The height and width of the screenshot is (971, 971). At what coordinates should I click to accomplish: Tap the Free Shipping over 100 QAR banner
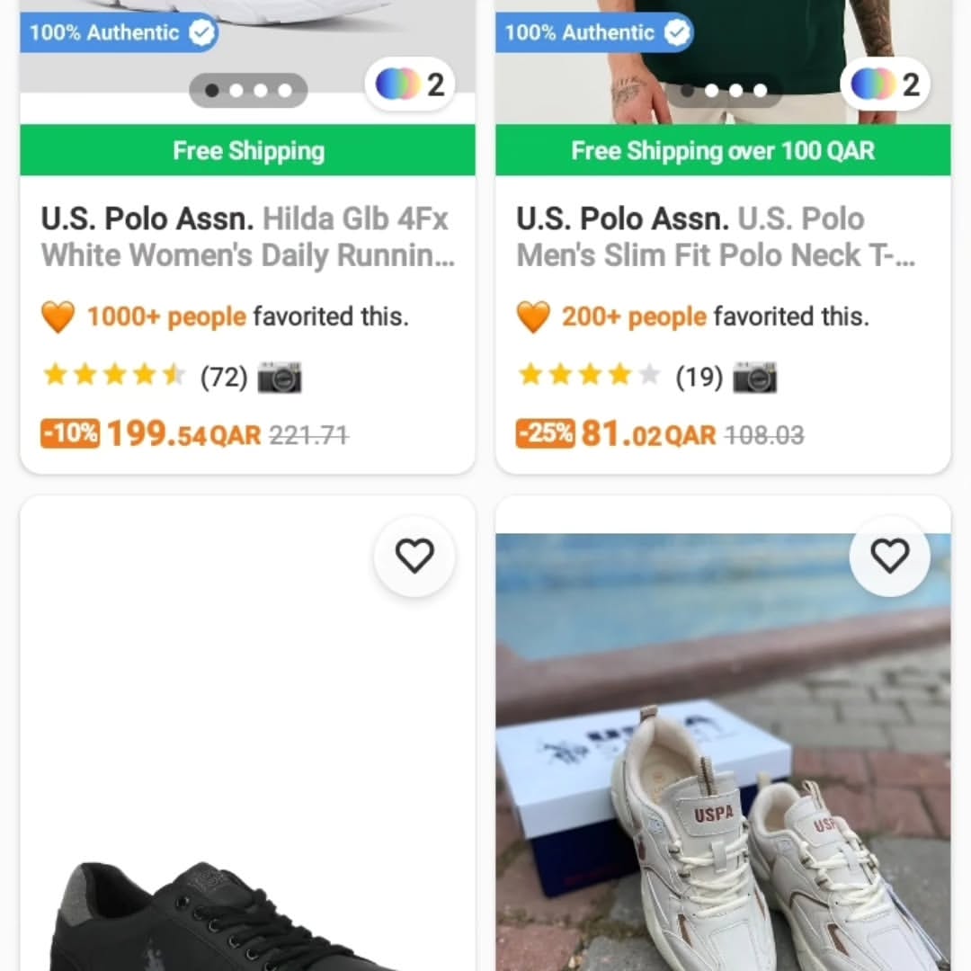point(723,150)
